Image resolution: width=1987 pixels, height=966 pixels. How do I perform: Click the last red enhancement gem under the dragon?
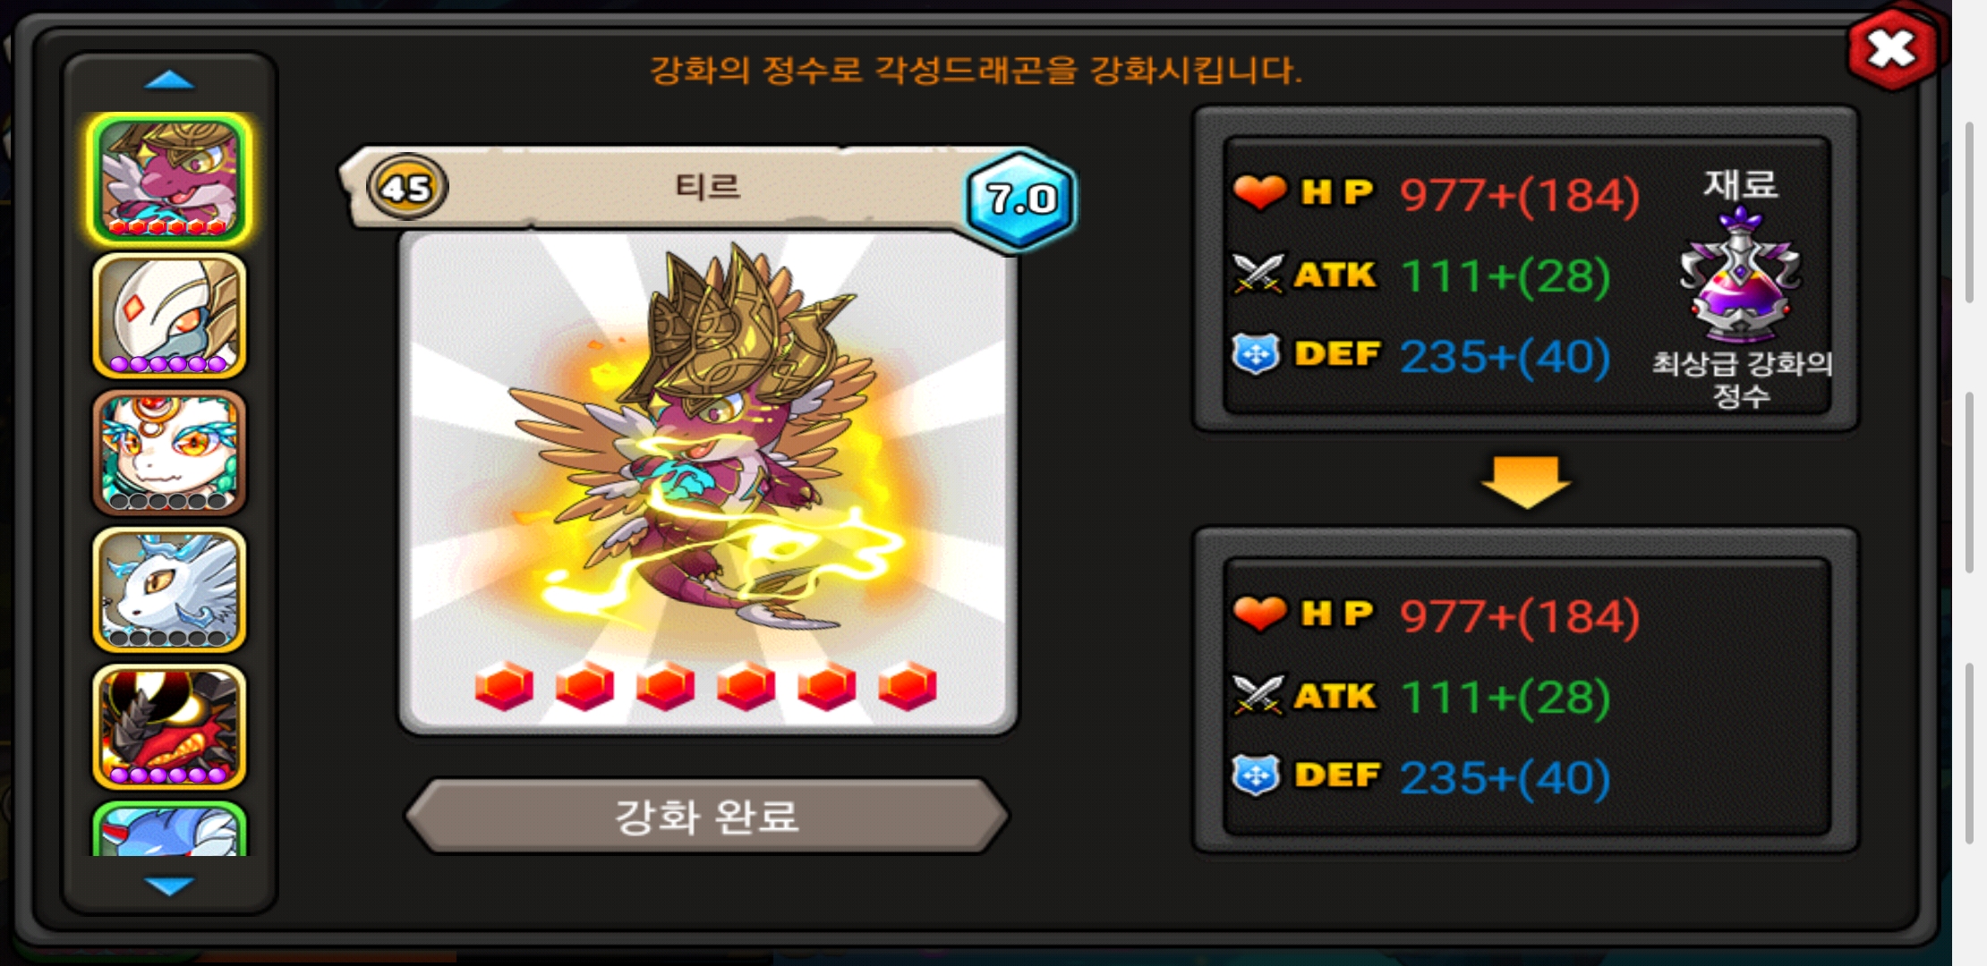pyautogui.click(x=908, y=687)
